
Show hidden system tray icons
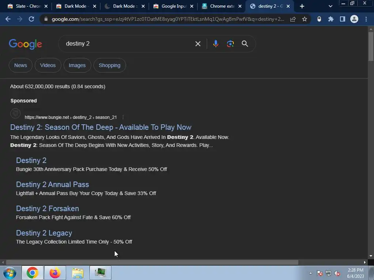(310, 273)
